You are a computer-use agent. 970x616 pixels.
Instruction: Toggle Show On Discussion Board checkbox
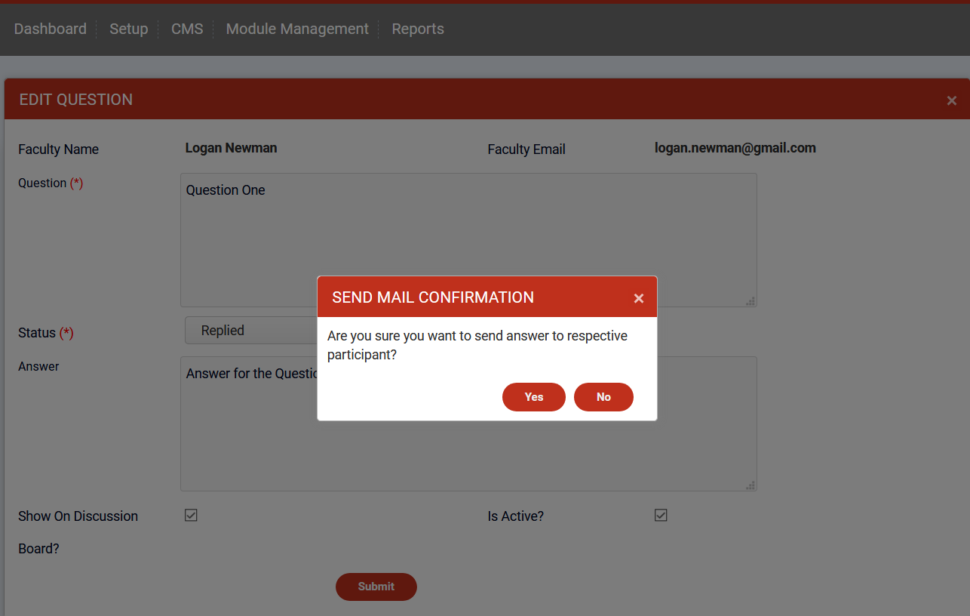tap(191, 516)
